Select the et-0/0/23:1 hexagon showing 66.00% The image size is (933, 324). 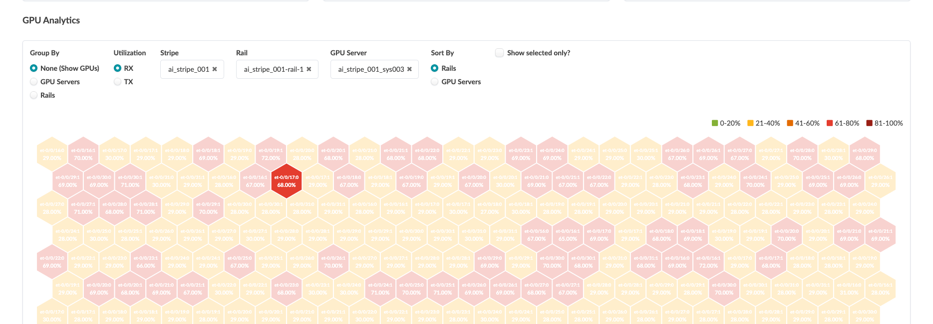coord(146,262)
